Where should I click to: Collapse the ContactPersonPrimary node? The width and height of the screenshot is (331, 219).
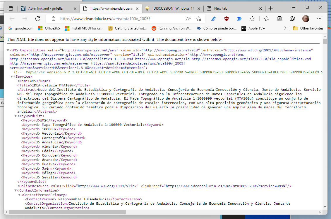pyautogui.click(x=19, y=195)
